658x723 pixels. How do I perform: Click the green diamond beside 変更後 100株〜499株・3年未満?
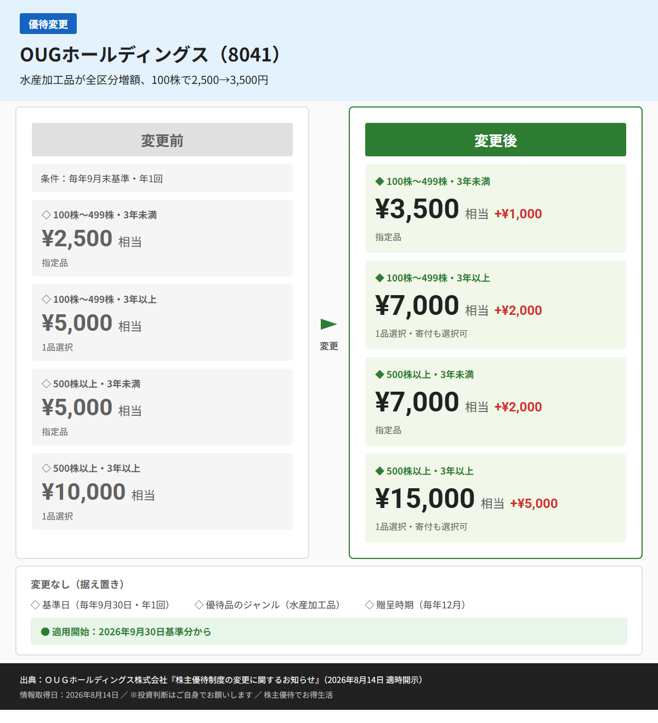[379, 182]
